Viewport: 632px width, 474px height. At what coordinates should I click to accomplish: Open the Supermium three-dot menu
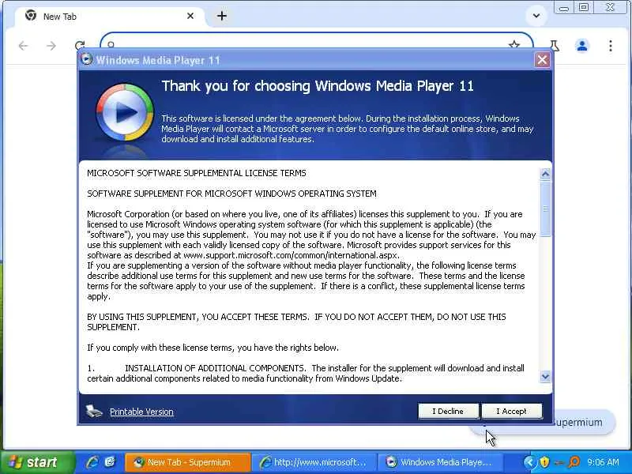click(610, 46)
